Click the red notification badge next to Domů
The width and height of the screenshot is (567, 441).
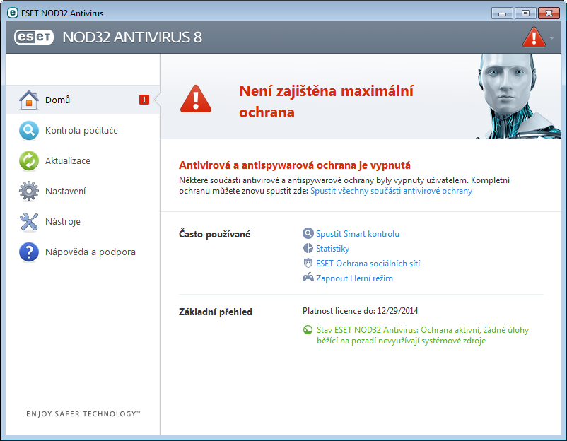tap(144, 100)
